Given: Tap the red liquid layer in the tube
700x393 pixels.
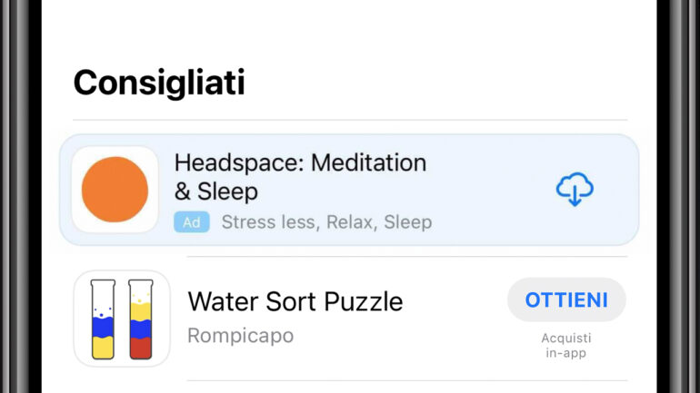Looking at the screenshot, I should tap(141, 348).
